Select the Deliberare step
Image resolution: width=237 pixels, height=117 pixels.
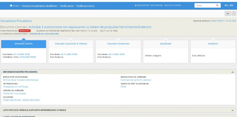click(x=166, y=44)
